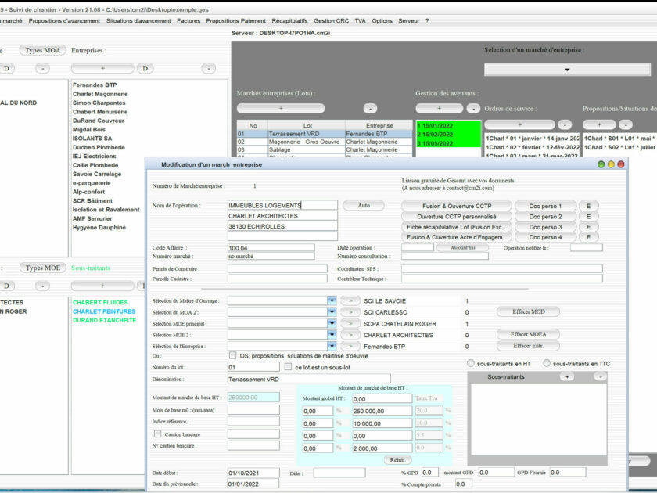Add an entreprise with the plus button
657x493 pixels.
(102, 68)
